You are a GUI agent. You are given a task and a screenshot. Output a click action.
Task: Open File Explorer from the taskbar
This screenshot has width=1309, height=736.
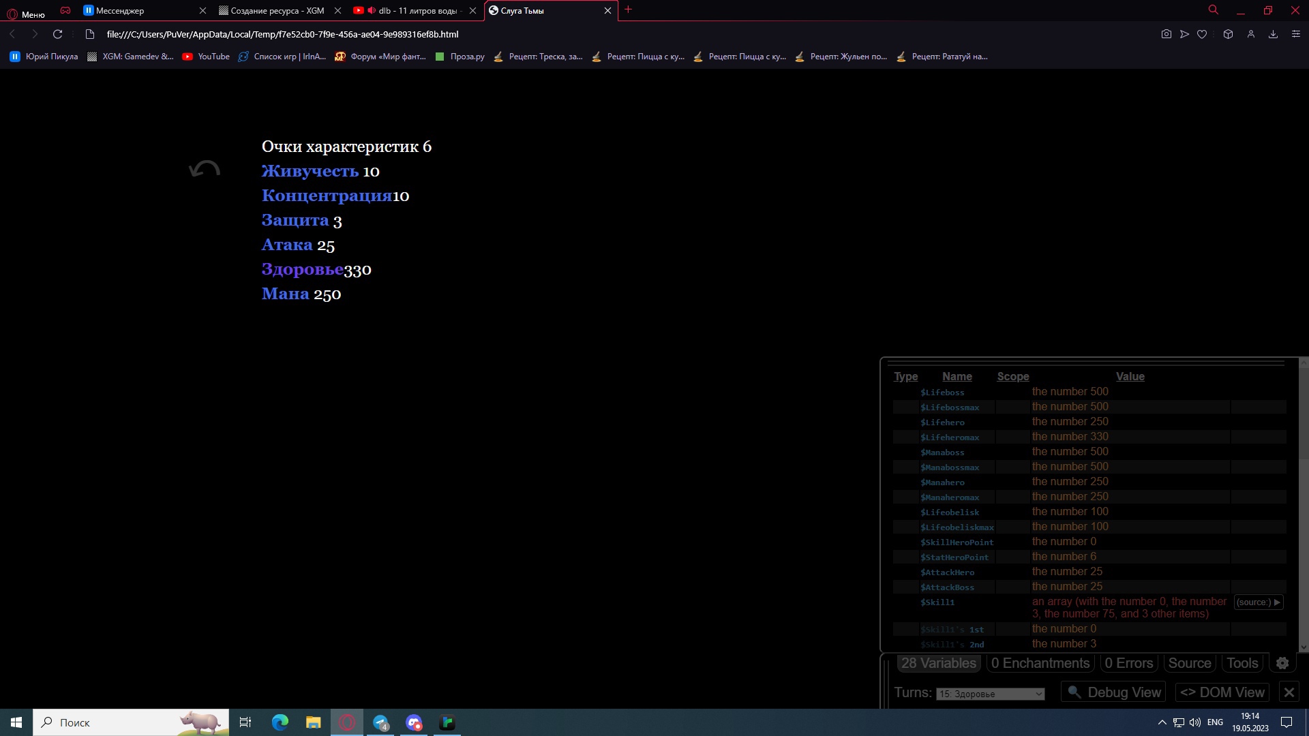pyautogui.click(x=313, y=722)
